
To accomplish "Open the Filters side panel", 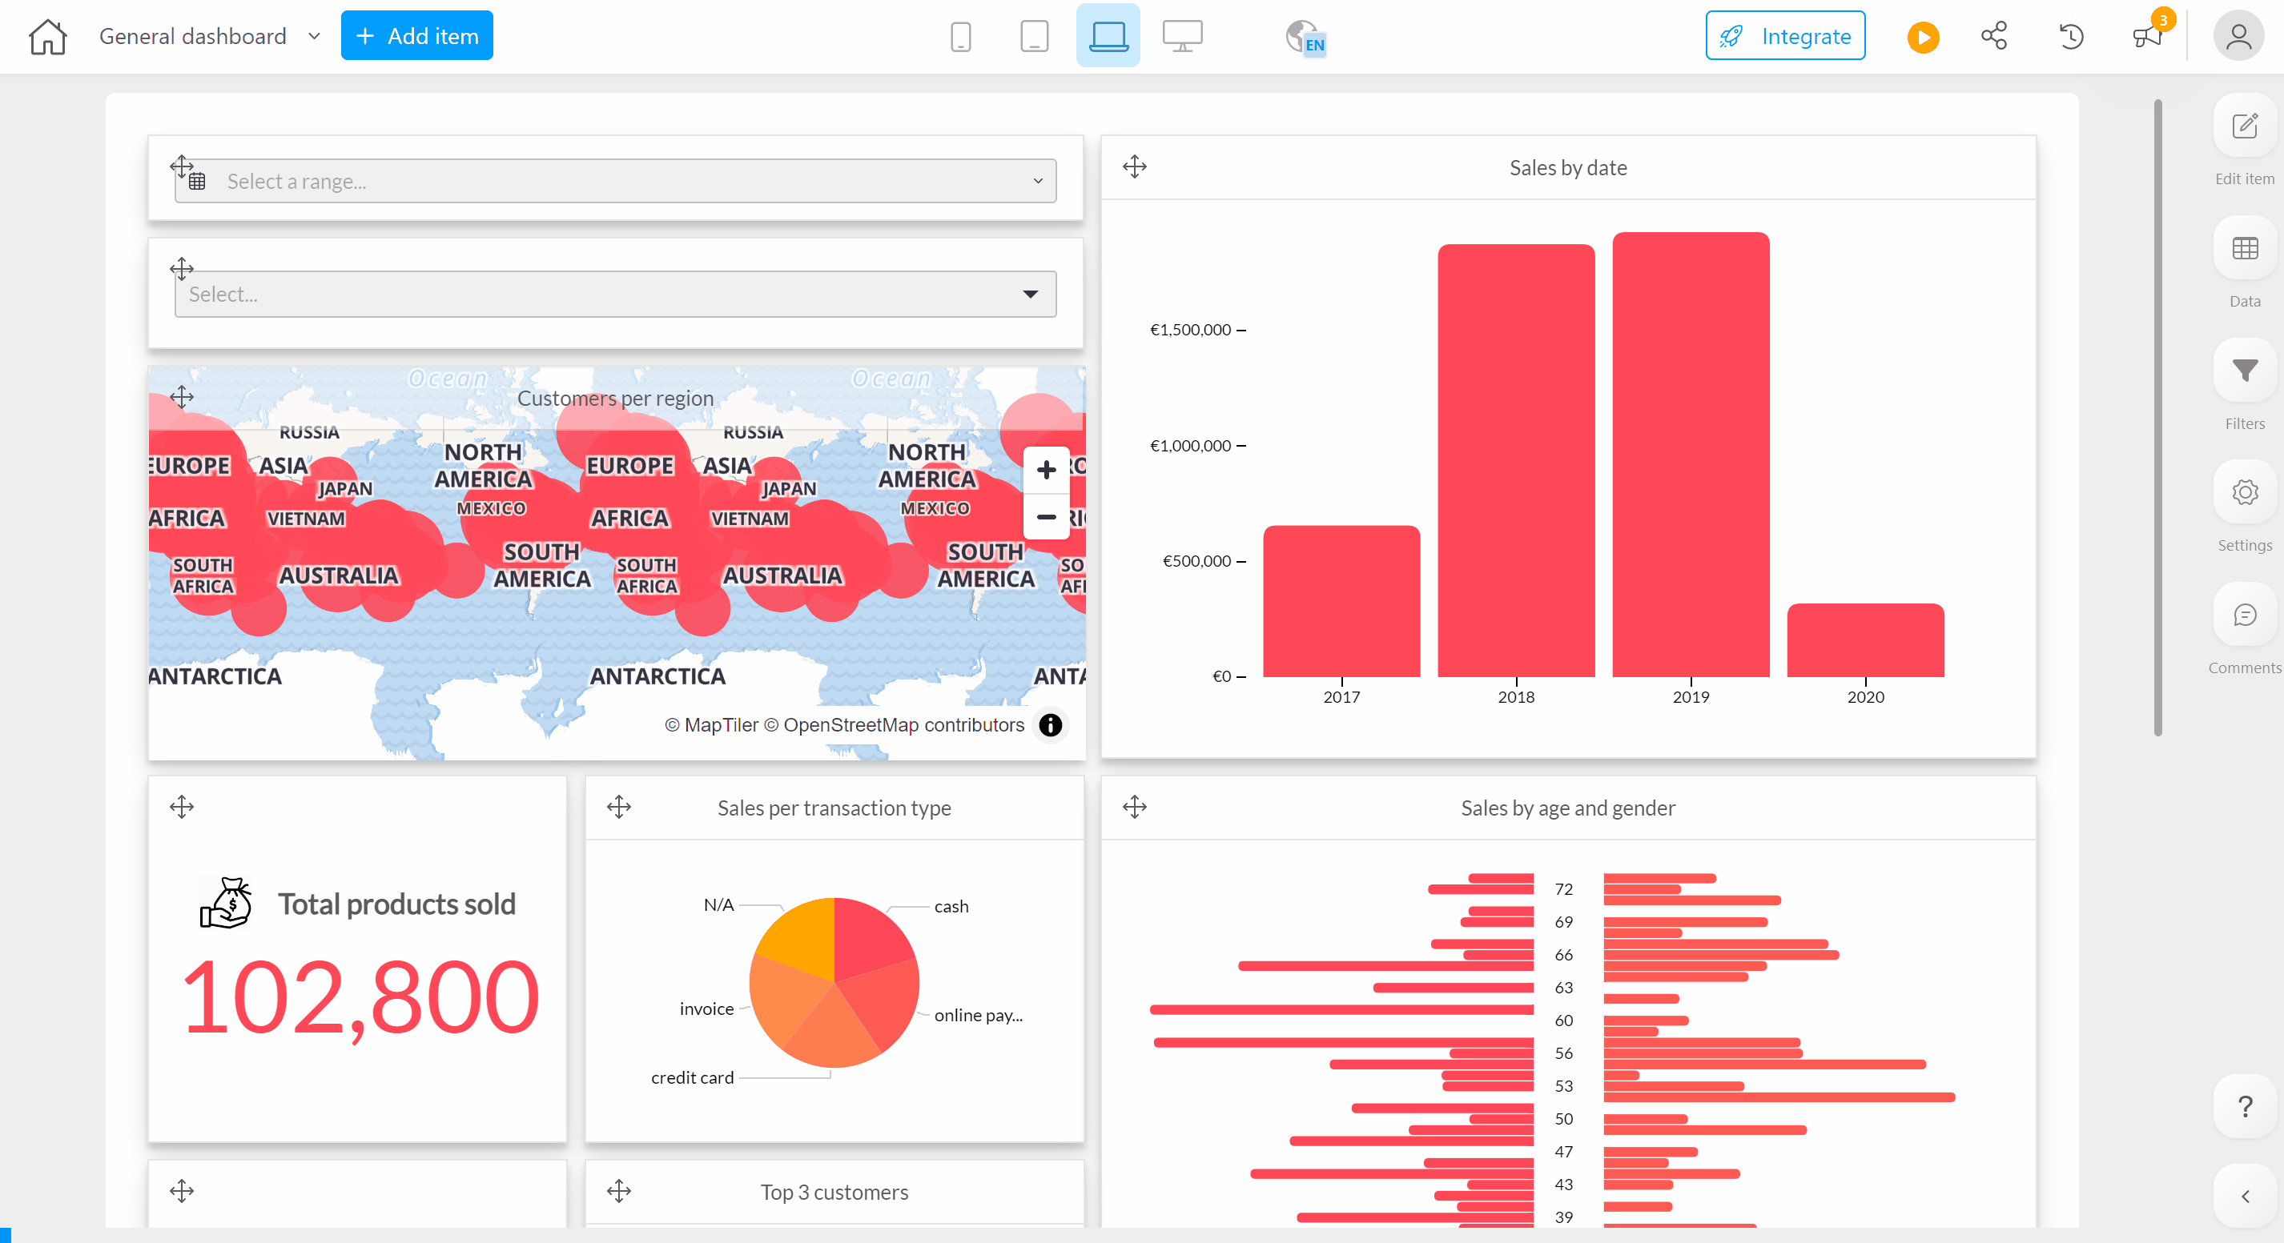I will tap(2244, 371).
